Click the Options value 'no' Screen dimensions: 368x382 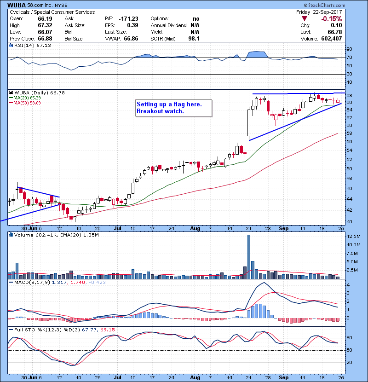pyautogui.click(x=196, y=19)
